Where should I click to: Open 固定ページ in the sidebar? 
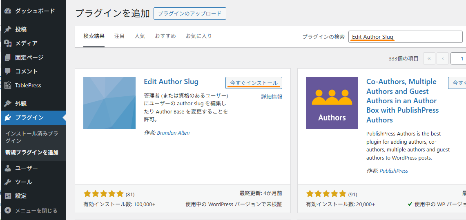(x=29, y=57)
